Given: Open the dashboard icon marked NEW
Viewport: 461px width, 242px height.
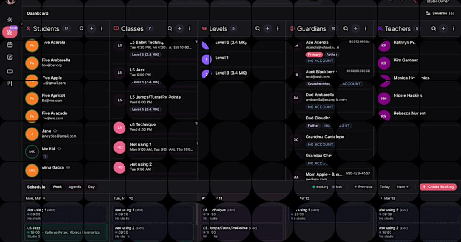Looking at the screenshot, I should coord(10,32).
